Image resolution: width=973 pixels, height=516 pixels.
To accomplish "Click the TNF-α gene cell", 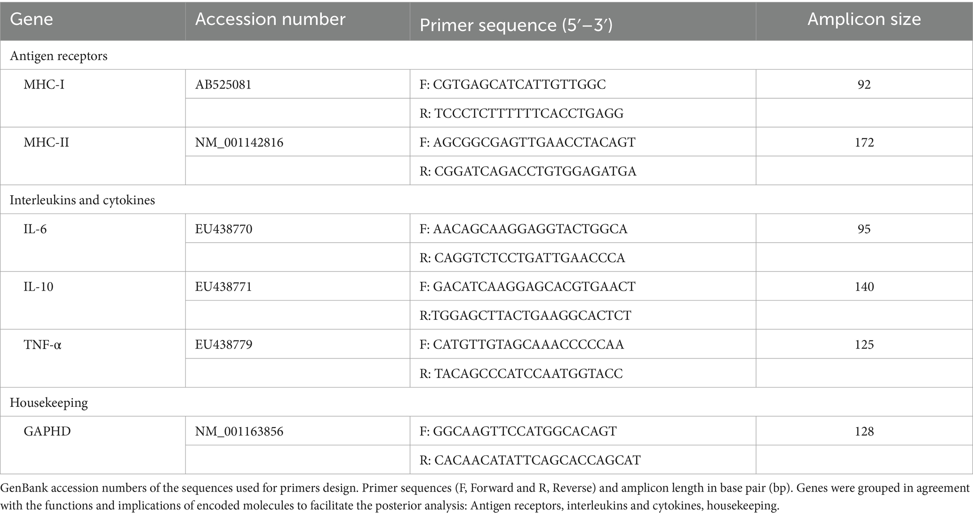I will tap(93, 358).
